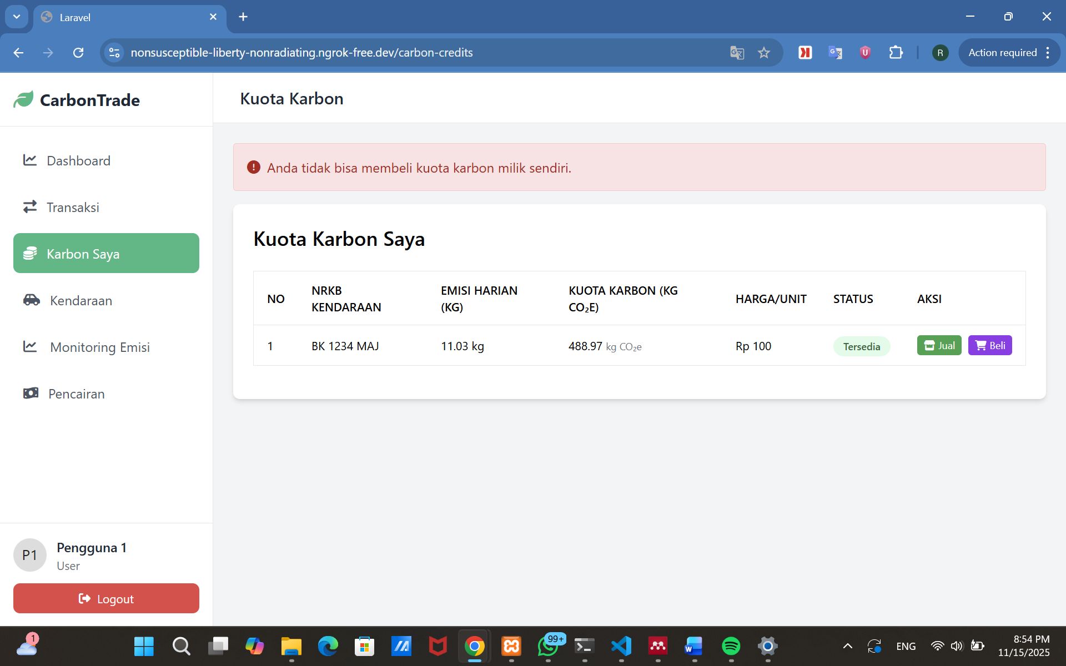Click the 11.03 kg emission value
This screenshot has width=1066, height=666.
pos(462,346)
